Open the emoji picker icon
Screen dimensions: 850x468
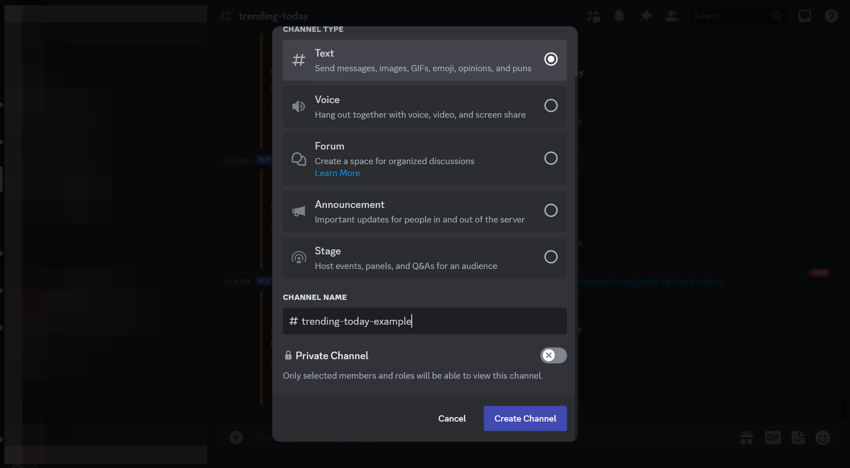pyautogui.click(x=823, y=438)
